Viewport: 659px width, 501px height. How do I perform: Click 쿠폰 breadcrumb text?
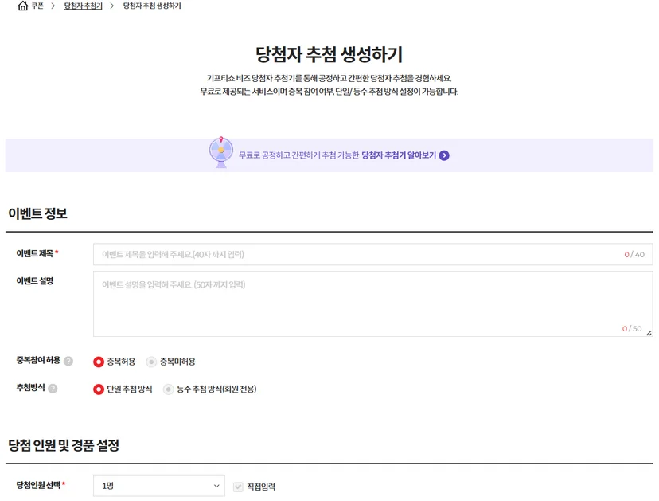click(37, 6)
